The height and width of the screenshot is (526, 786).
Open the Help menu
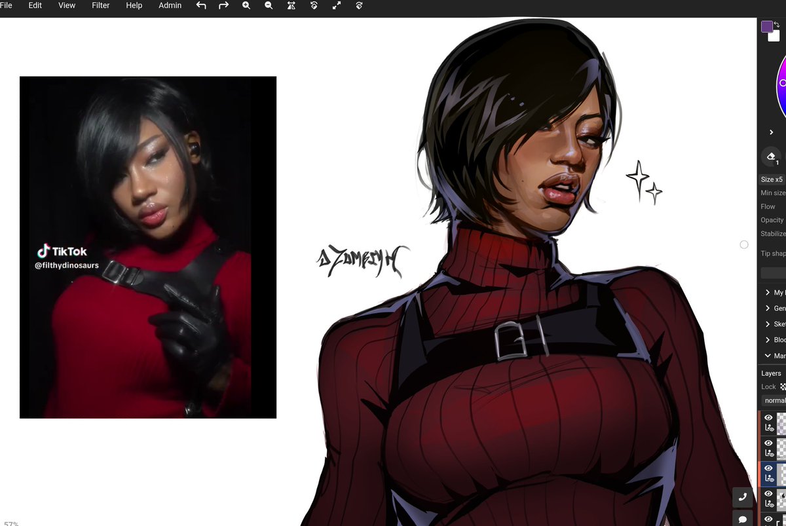click(134, 5)
